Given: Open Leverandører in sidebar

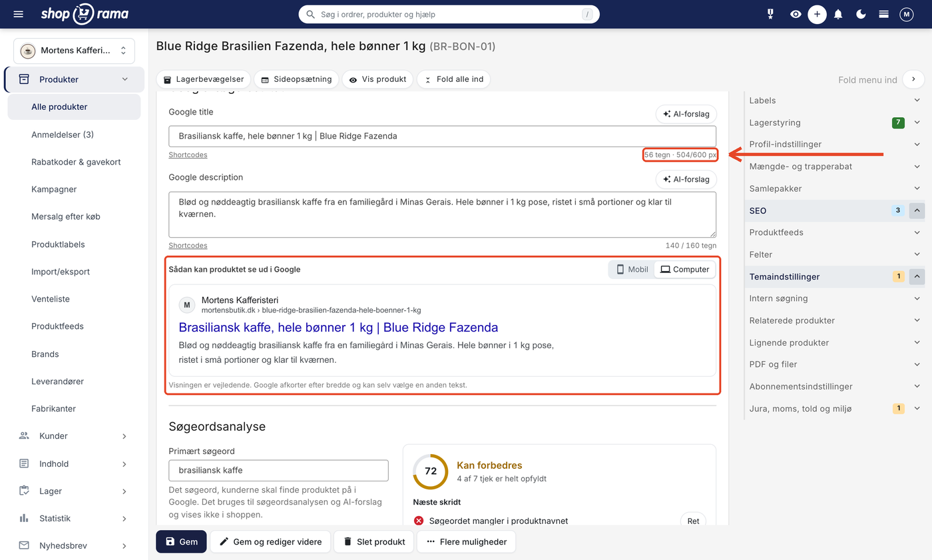Looking at the screenshot, I should click(x=57, y=382).
